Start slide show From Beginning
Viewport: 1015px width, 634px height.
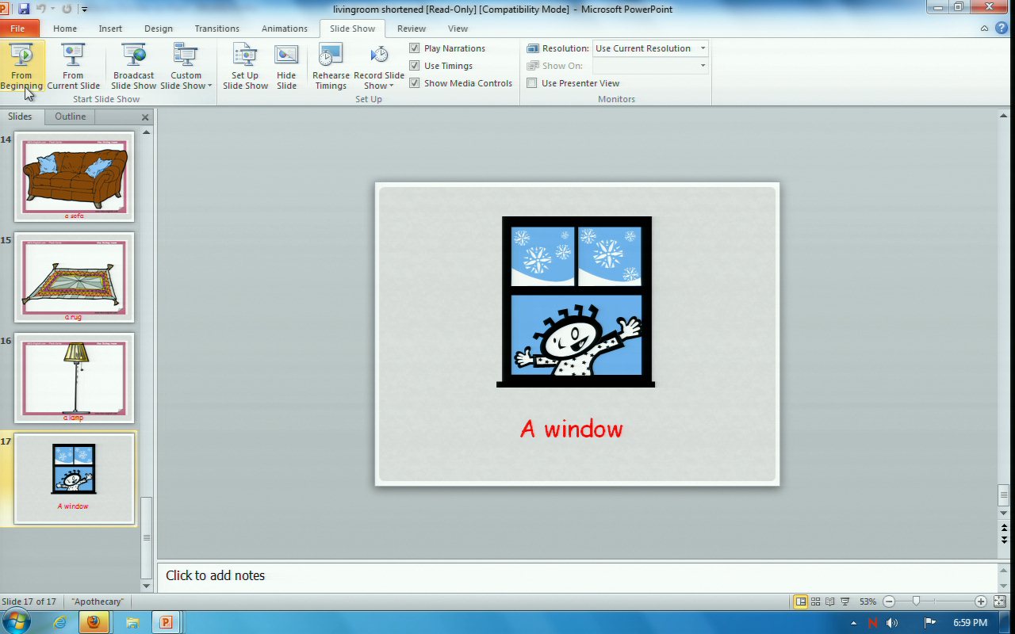tap(21, 67)
